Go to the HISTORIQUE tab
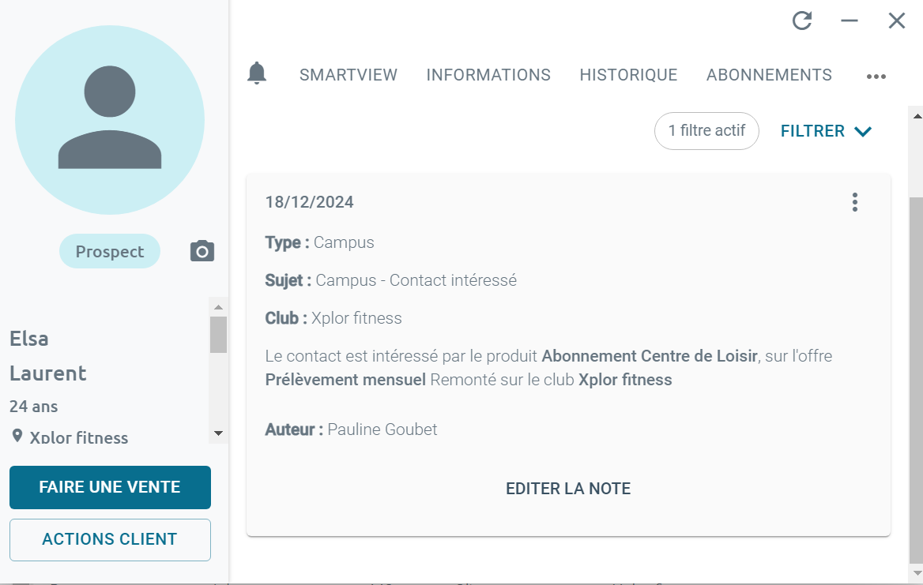The height and width of the screenshot is (585, 923). pos(628,75)
